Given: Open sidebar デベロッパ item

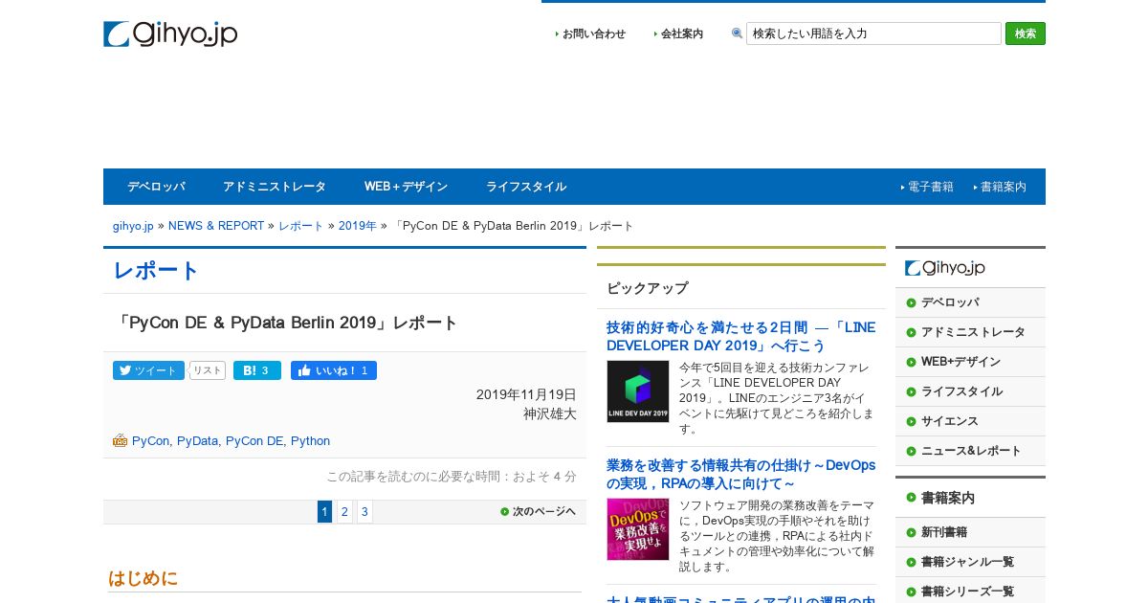Looking at the screenshot, I should click(x=970, y=302).
